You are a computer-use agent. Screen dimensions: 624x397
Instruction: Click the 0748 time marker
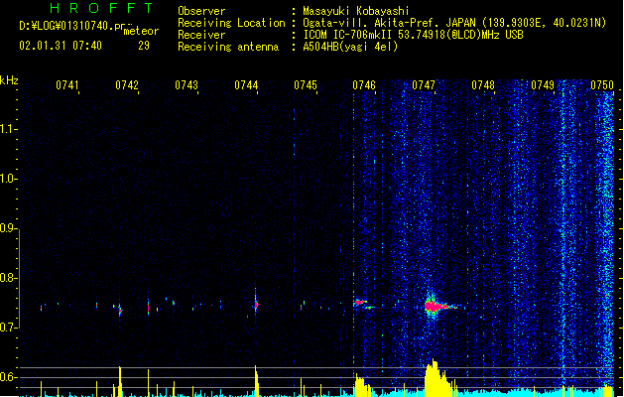point(483,85)
